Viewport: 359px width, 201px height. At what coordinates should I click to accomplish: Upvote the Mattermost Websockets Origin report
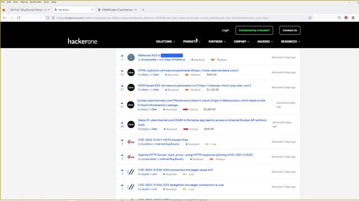coord(122,103)
